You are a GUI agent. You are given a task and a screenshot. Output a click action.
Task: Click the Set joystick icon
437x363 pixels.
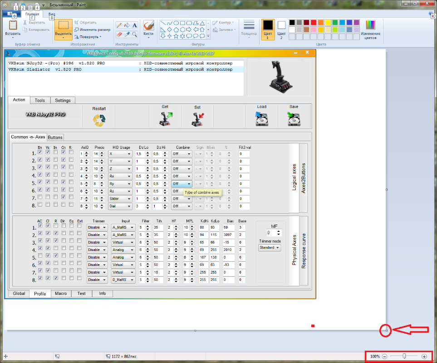[198, 119]
